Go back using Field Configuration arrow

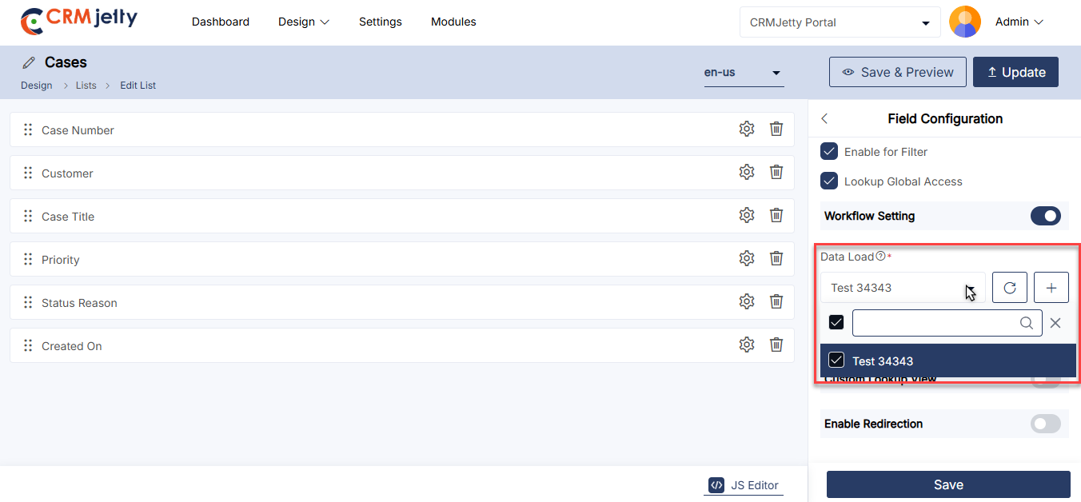coord(825,119)
